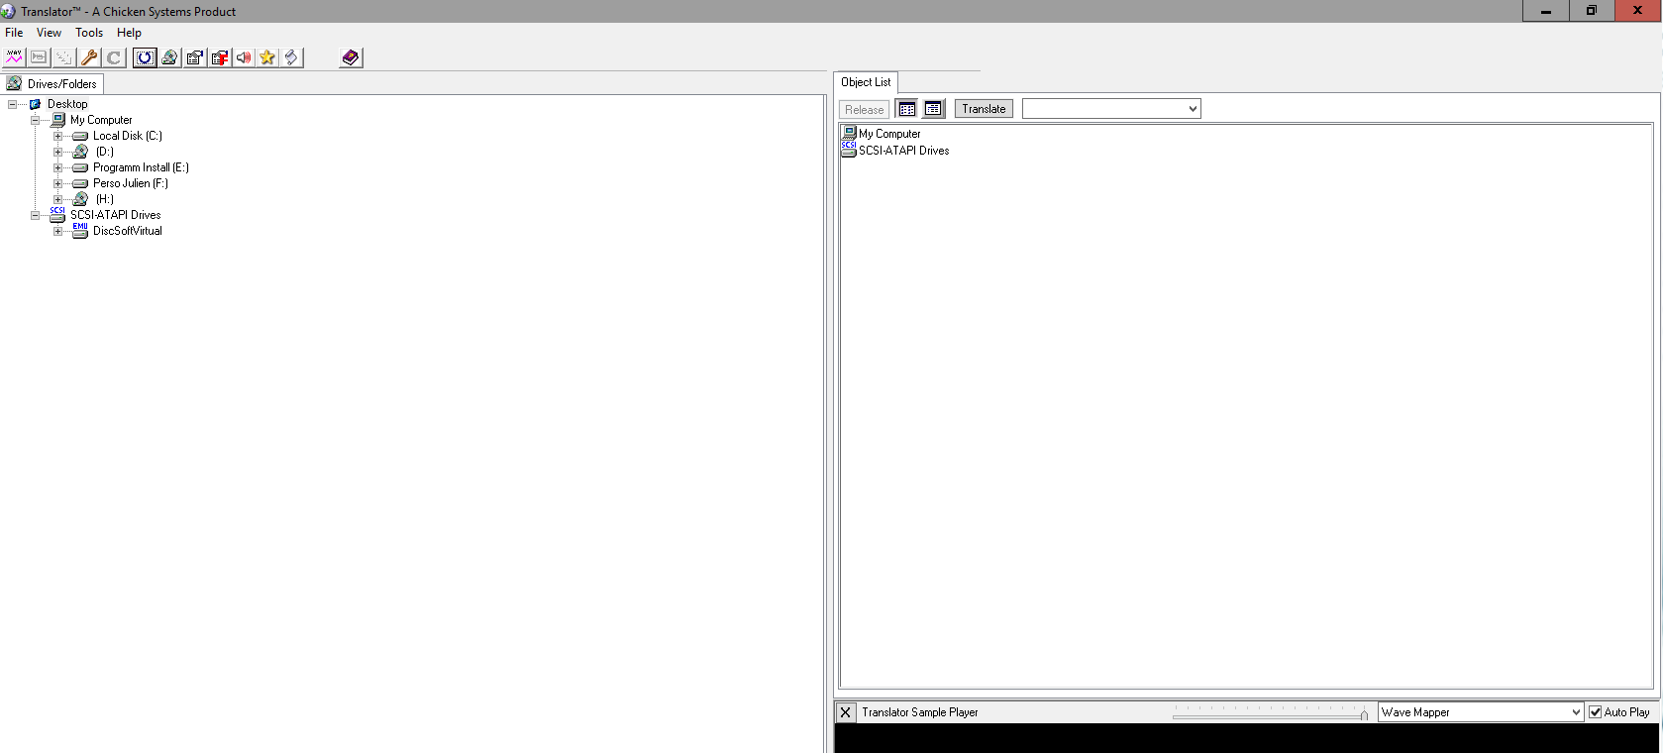Open the File menu

pyautogui.click(x=14, y=33)
